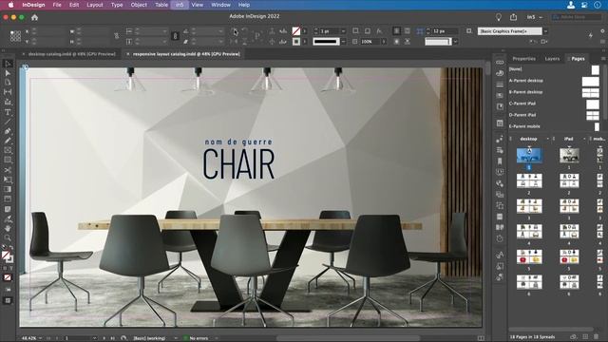
Task: Select the Scissors tool
Action: (x=8, y=170)
